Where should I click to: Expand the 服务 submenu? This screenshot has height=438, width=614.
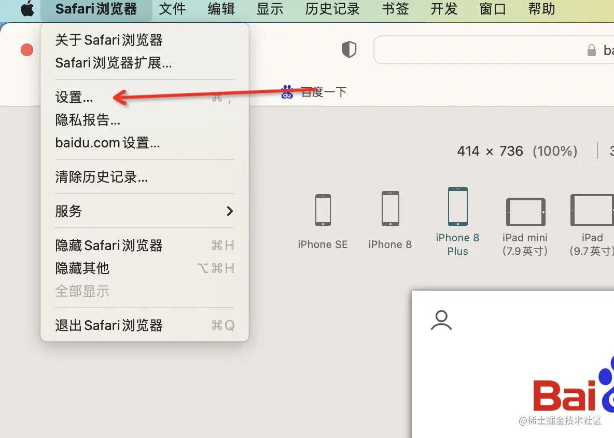(145, 211)
